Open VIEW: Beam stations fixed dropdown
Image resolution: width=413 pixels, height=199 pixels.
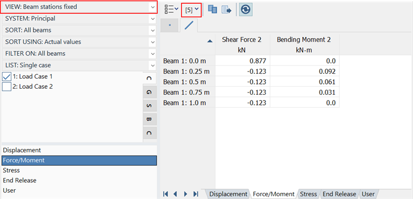pyautogui.click(x=79, y=7)
